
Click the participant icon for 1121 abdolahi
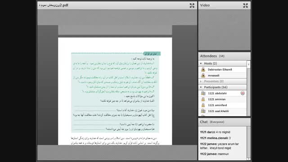tap(203, 93)
